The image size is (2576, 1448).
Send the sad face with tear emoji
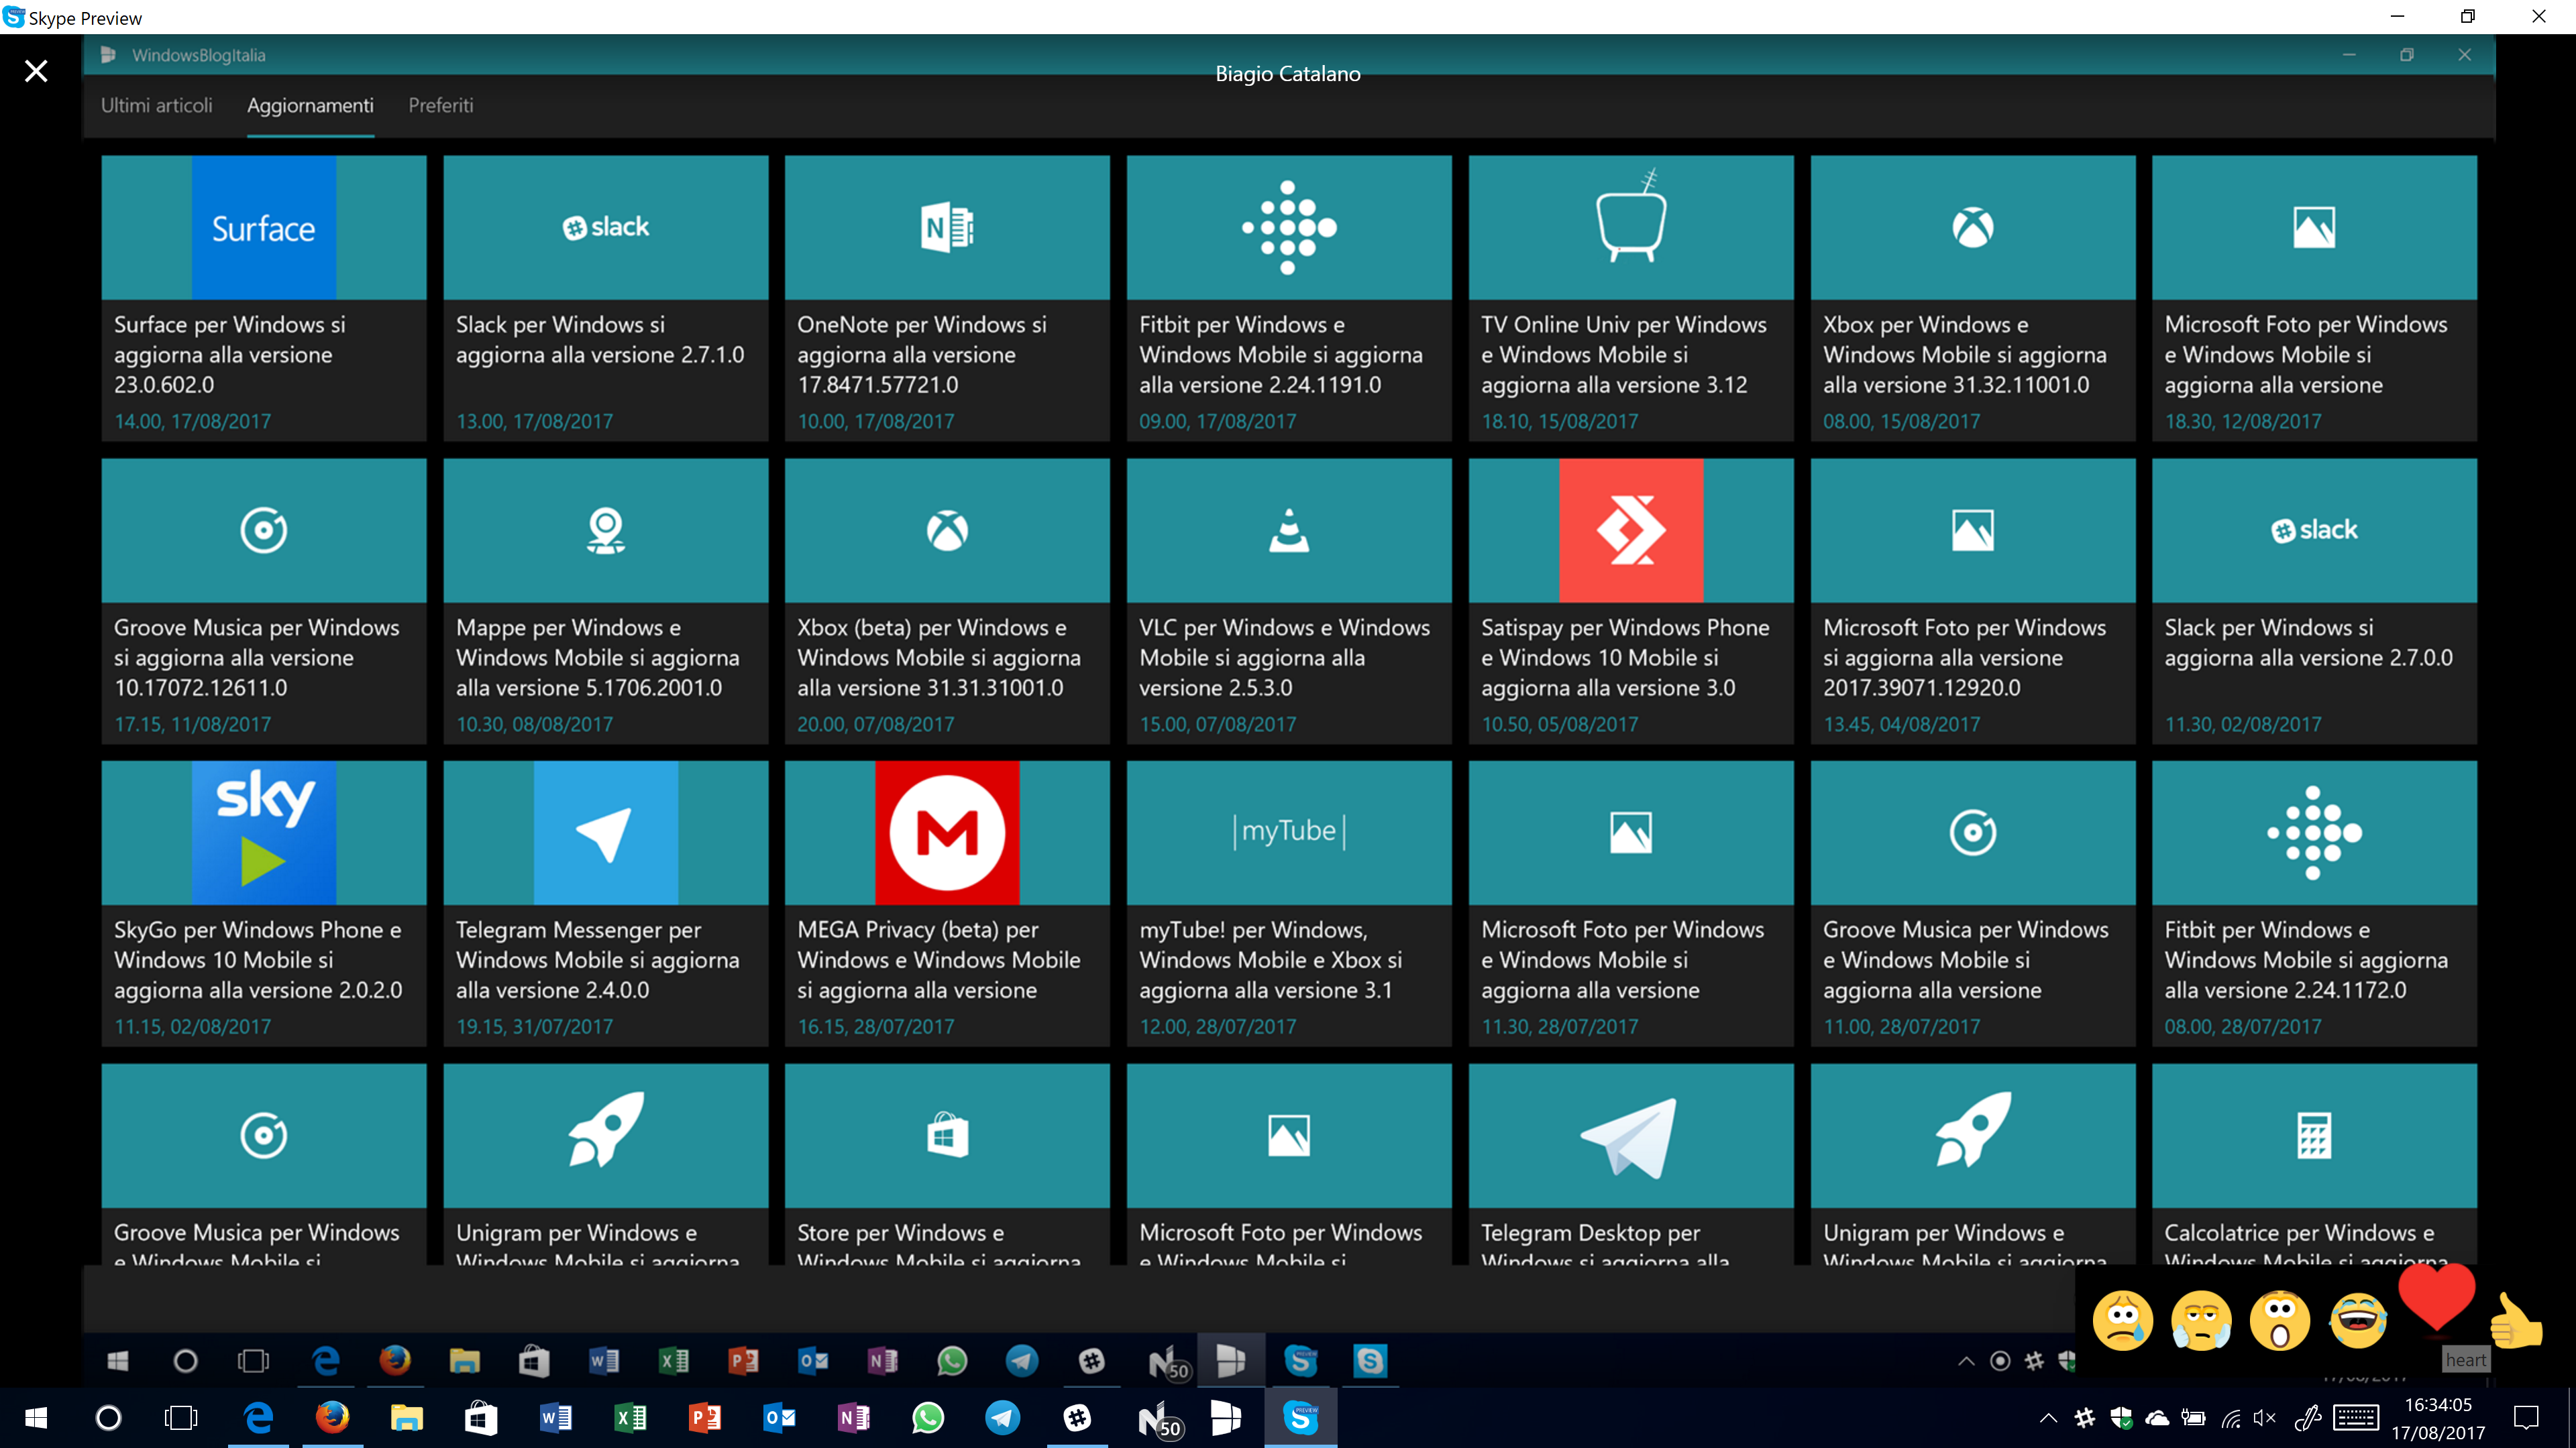[2122, 1320]
